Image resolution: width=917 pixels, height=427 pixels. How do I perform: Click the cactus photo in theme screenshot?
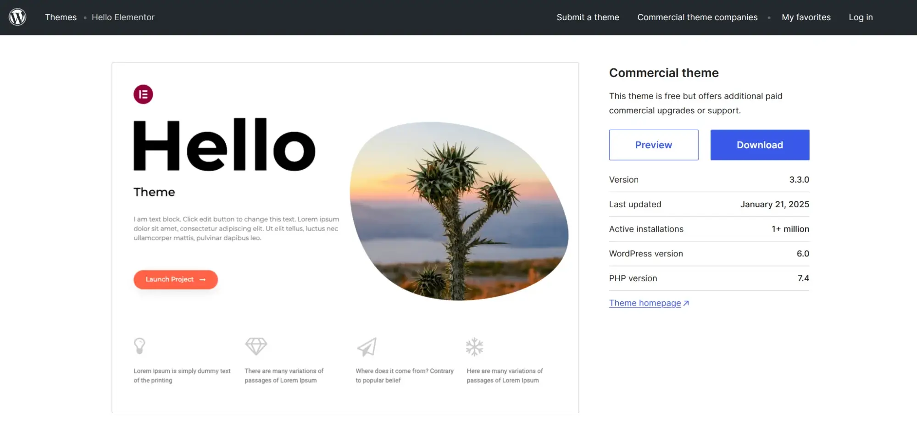(459, 211)
